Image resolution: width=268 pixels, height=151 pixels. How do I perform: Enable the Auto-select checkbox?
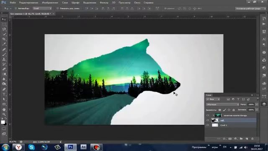pyautogui.click(x=15, y=8)
